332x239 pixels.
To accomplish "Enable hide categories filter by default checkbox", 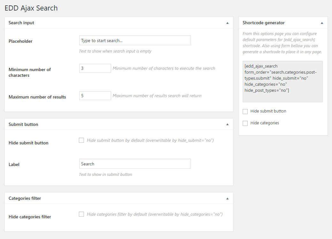I will tap(81, 214).
